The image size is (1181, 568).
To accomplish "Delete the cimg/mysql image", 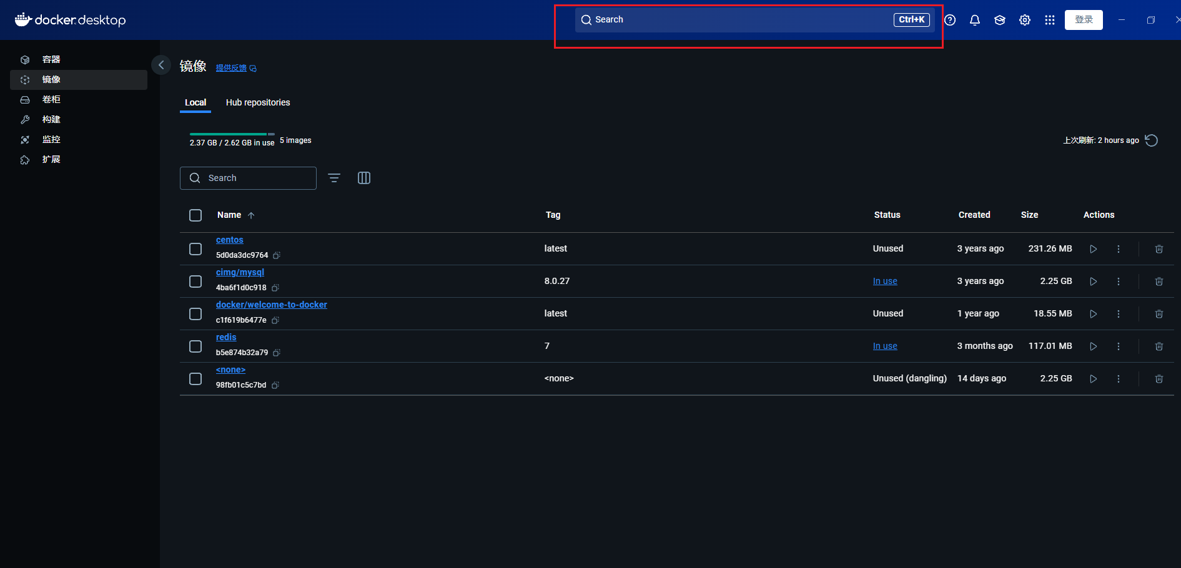I will (x=1159, y=282).
